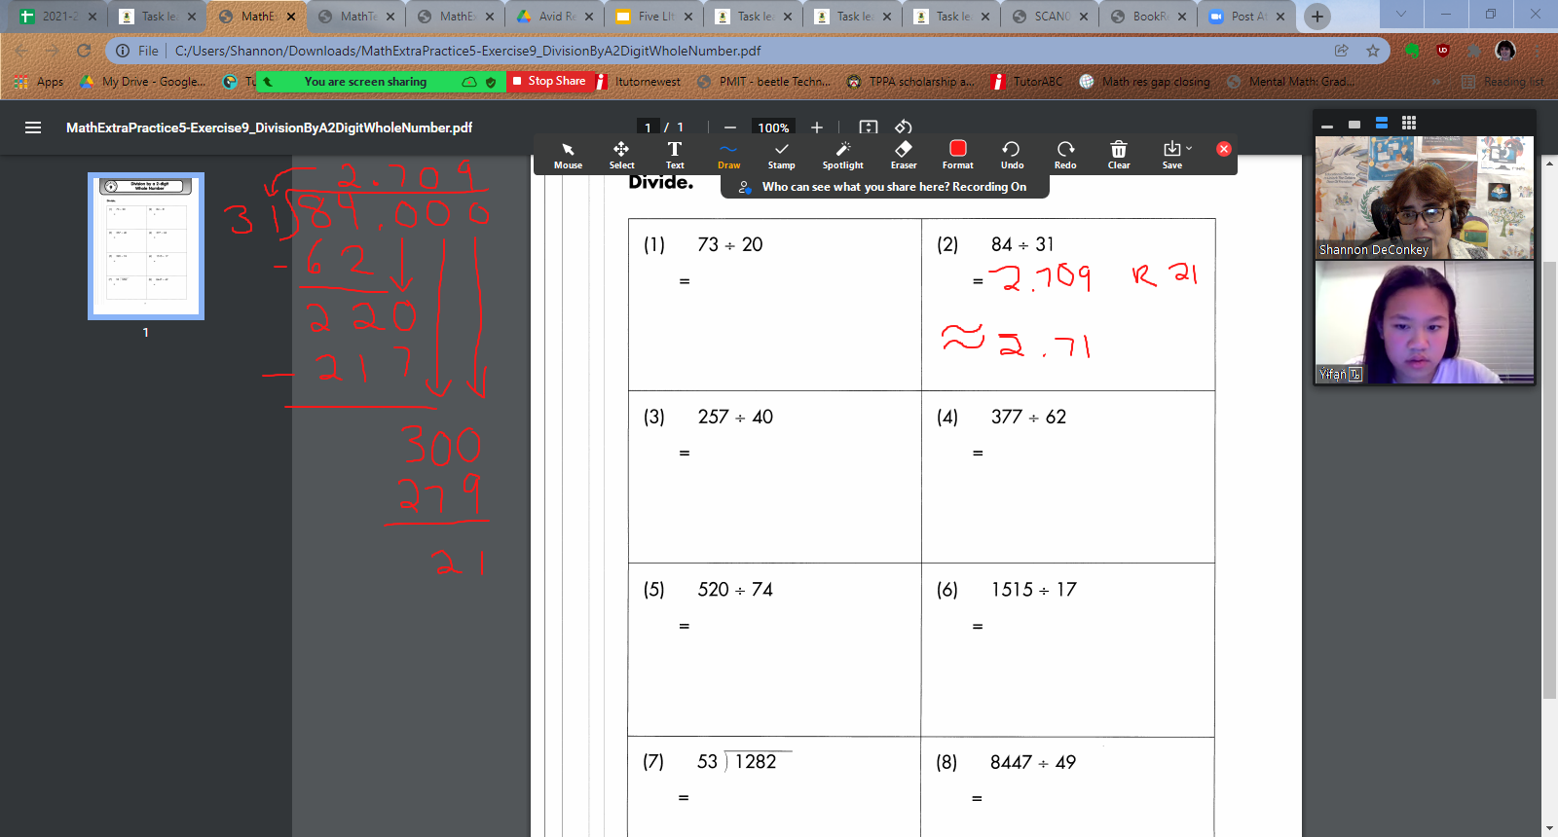Click the PDF page number field
The width and height of the screenshot is (1558, 837).
[x=649, y=127]
